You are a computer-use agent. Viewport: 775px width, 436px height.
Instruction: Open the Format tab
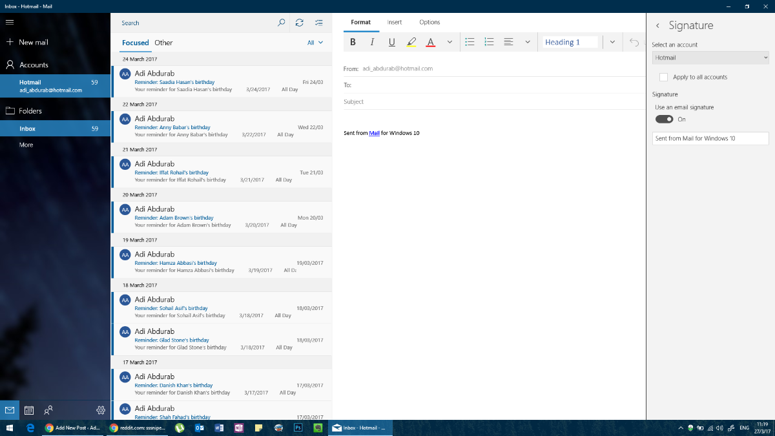coord(360,22)
